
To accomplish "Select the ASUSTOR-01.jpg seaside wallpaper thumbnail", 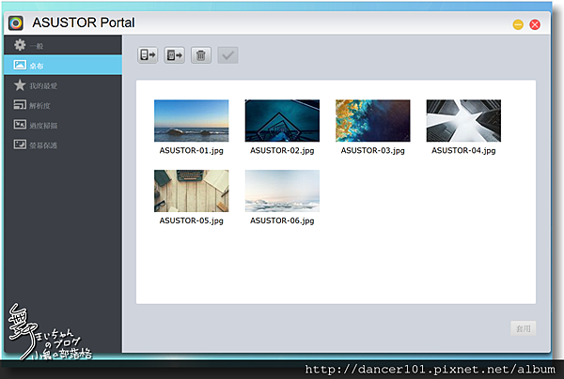I will [192, 121].
